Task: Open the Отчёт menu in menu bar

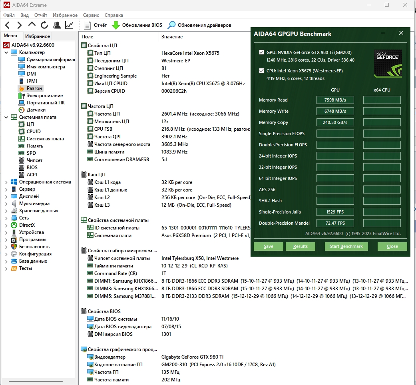Action: pos(41,15)
